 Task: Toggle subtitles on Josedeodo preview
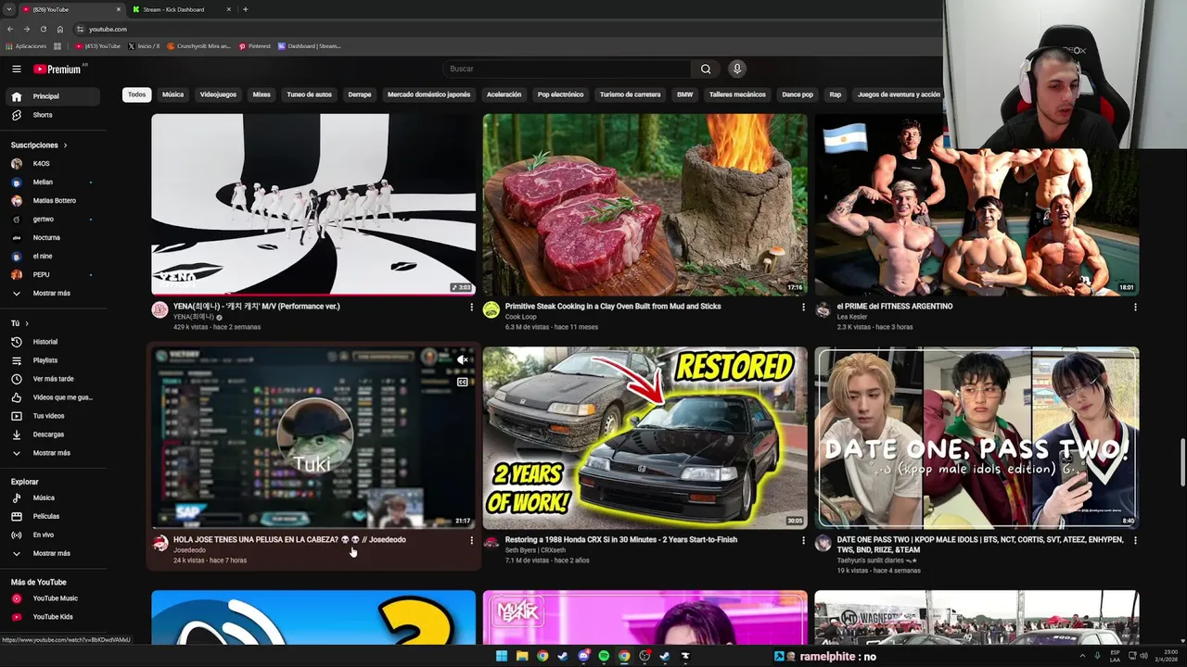click(462, 382)
